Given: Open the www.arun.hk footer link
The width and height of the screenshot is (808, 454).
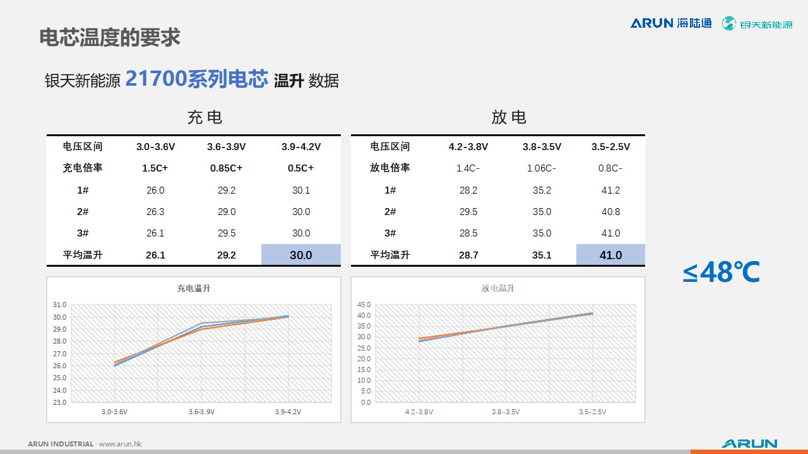Looking at the screenshot, I should click(x=120, y=444).
